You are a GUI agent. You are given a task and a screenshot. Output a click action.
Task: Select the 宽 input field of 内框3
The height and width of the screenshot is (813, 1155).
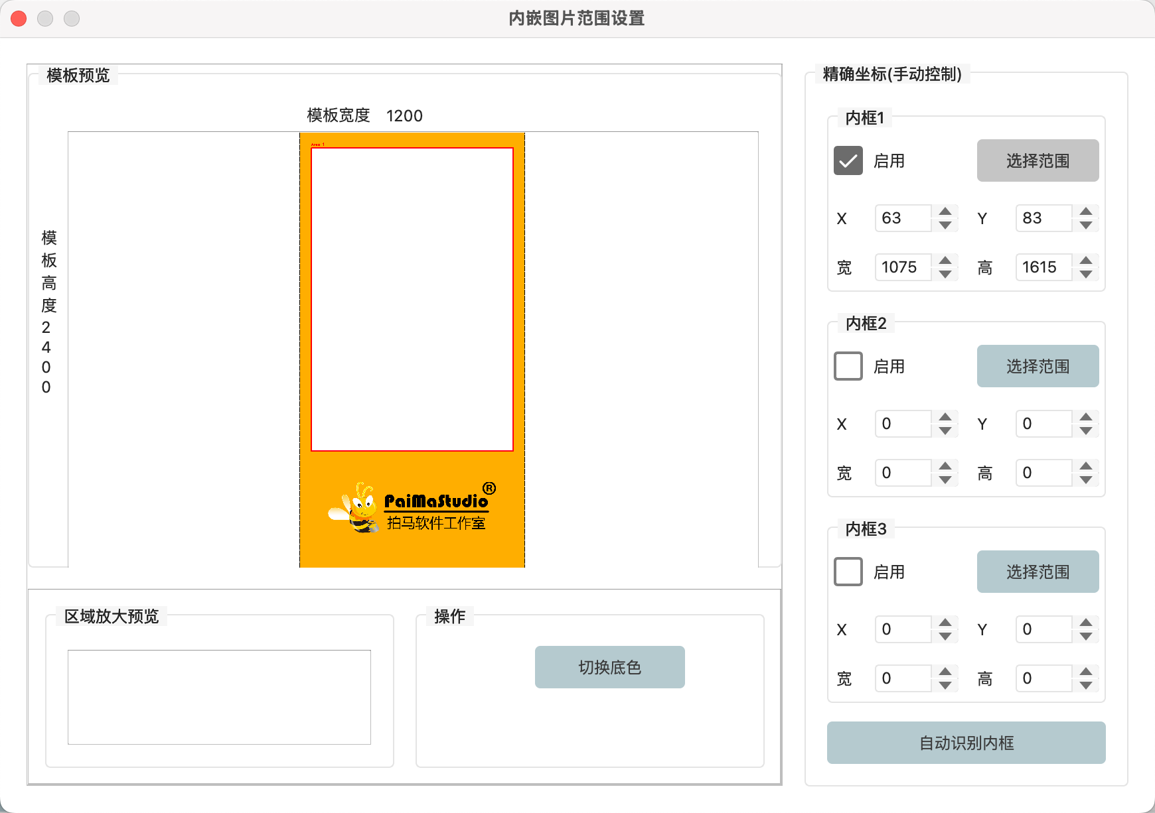click(903, 678)
